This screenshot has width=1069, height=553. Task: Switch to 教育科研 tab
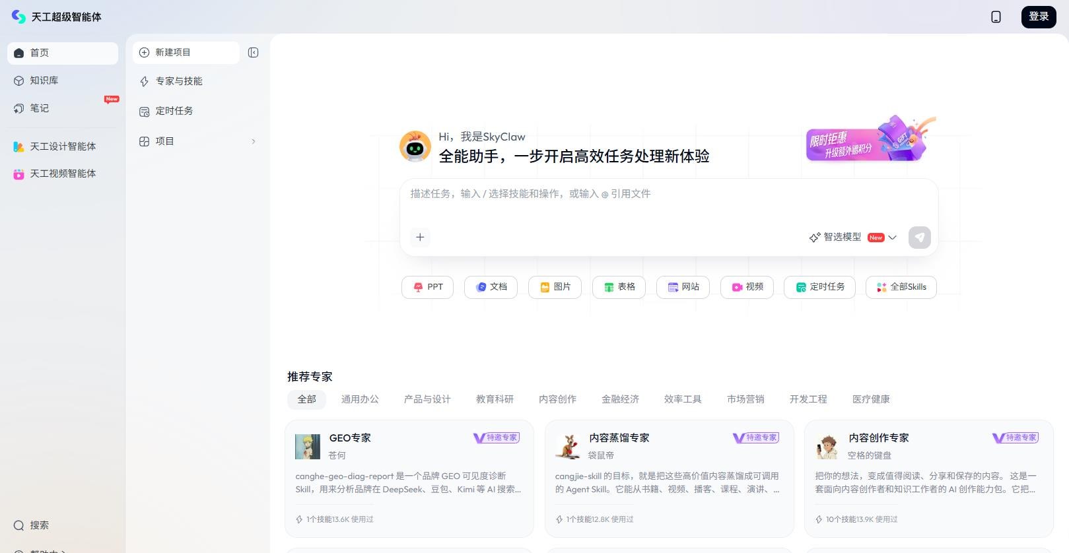(495, 399)
